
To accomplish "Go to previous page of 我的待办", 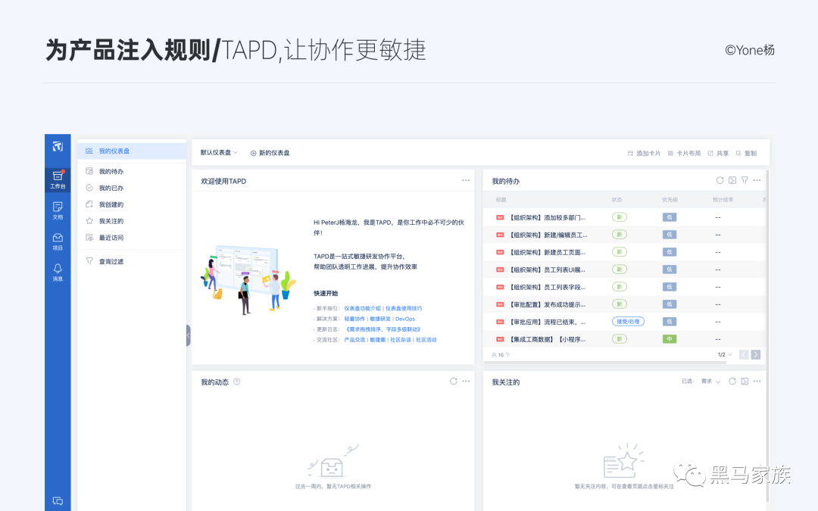I will [744, 354].
